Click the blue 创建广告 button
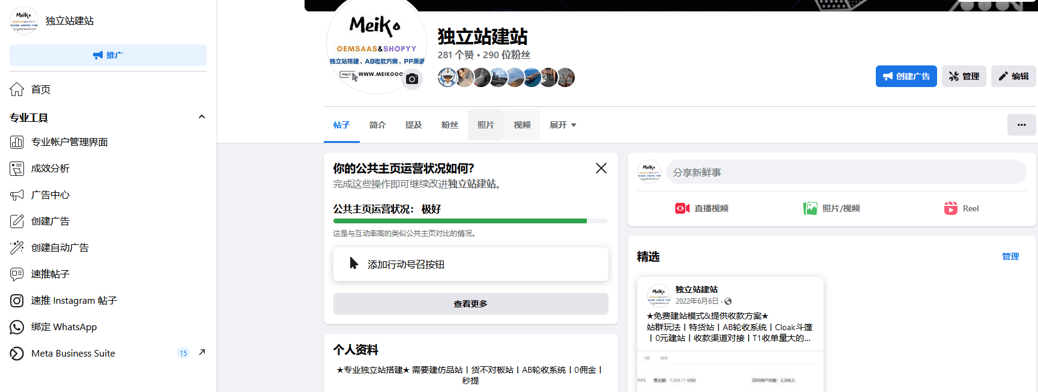1038x392 pixels. click(x=906, y=76)
